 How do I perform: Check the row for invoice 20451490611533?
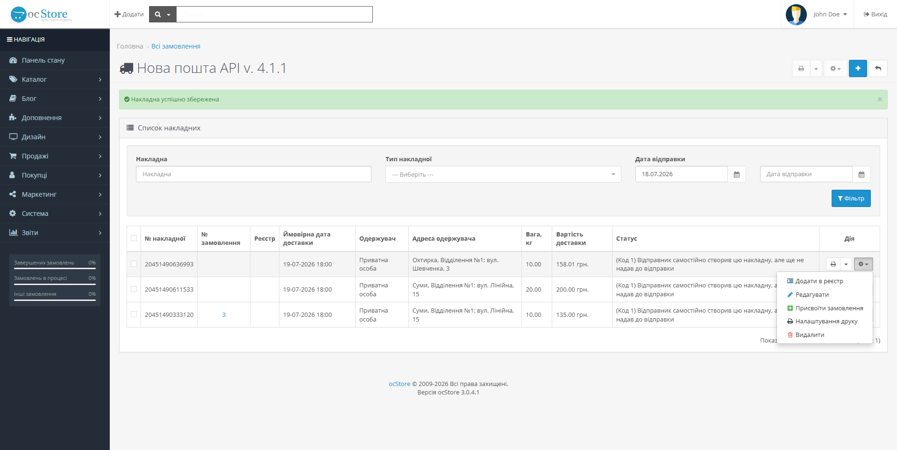pos(134,289)
